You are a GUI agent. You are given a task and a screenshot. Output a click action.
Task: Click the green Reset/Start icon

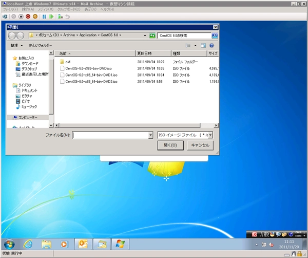(51, 17)
